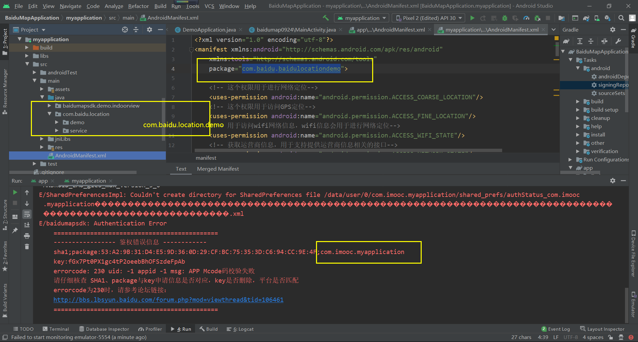Click the project tree horizontal scrollbar

click(x=73, y=172)
